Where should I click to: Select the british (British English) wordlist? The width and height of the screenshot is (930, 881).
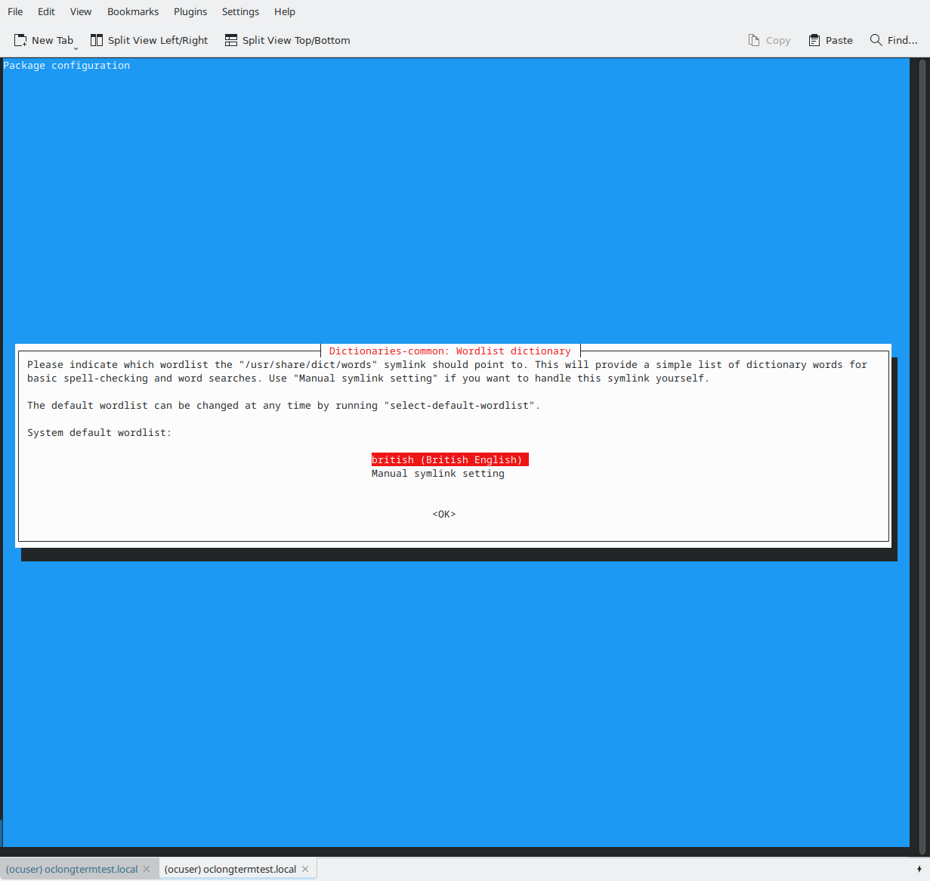pyautogui.click(x=447, y=459)
